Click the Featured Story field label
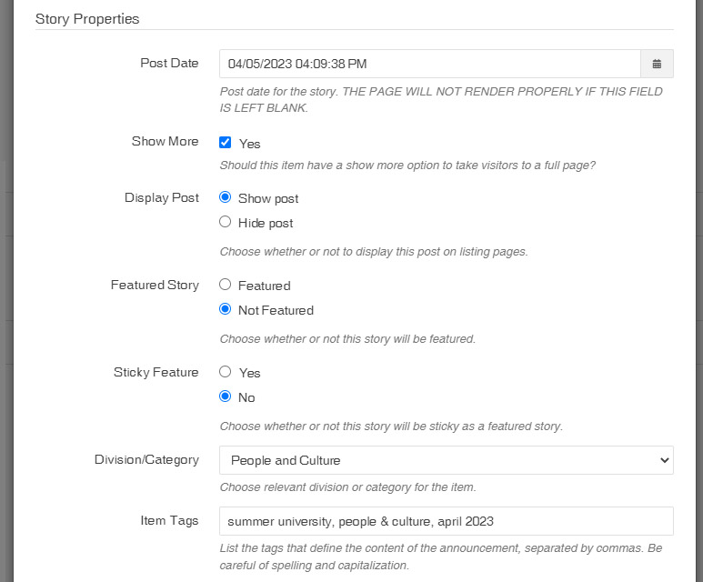Viewport: 703px width, 582px height. [155, 286]
